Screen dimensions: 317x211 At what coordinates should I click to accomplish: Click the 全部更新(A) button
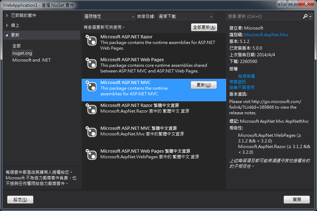click(x=204, y=27)
